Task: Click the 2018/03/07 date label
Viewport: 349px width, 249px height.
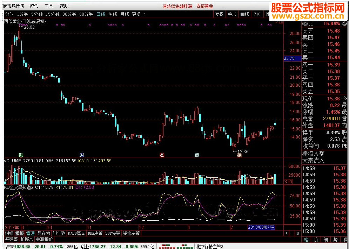Action: click(262, 227)
